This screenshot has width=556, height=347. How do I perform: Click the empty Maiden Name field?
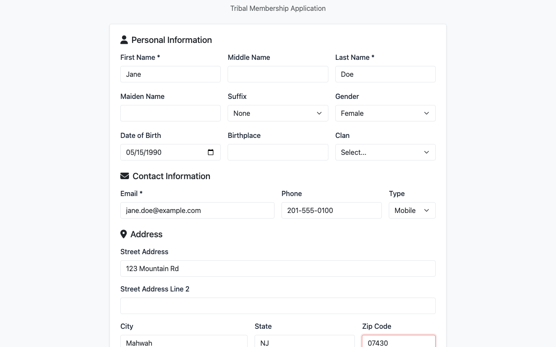tap(170, 113)
